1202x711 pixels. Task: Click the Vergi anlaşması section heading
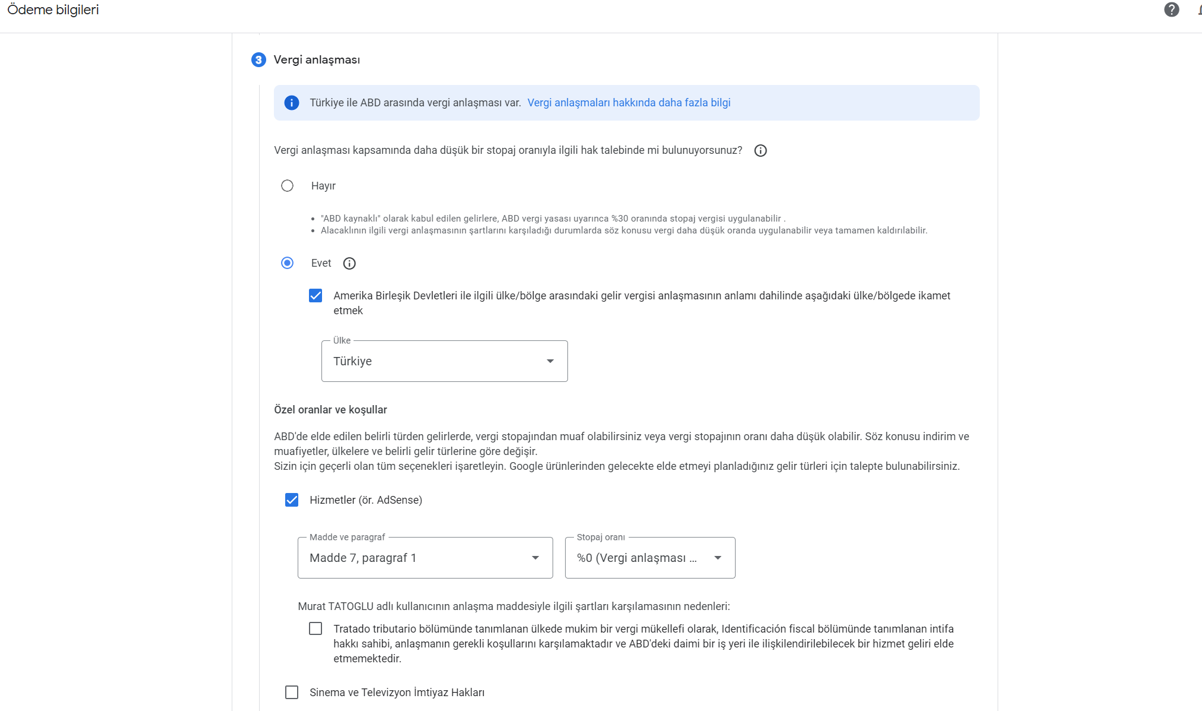click(317, 60)
